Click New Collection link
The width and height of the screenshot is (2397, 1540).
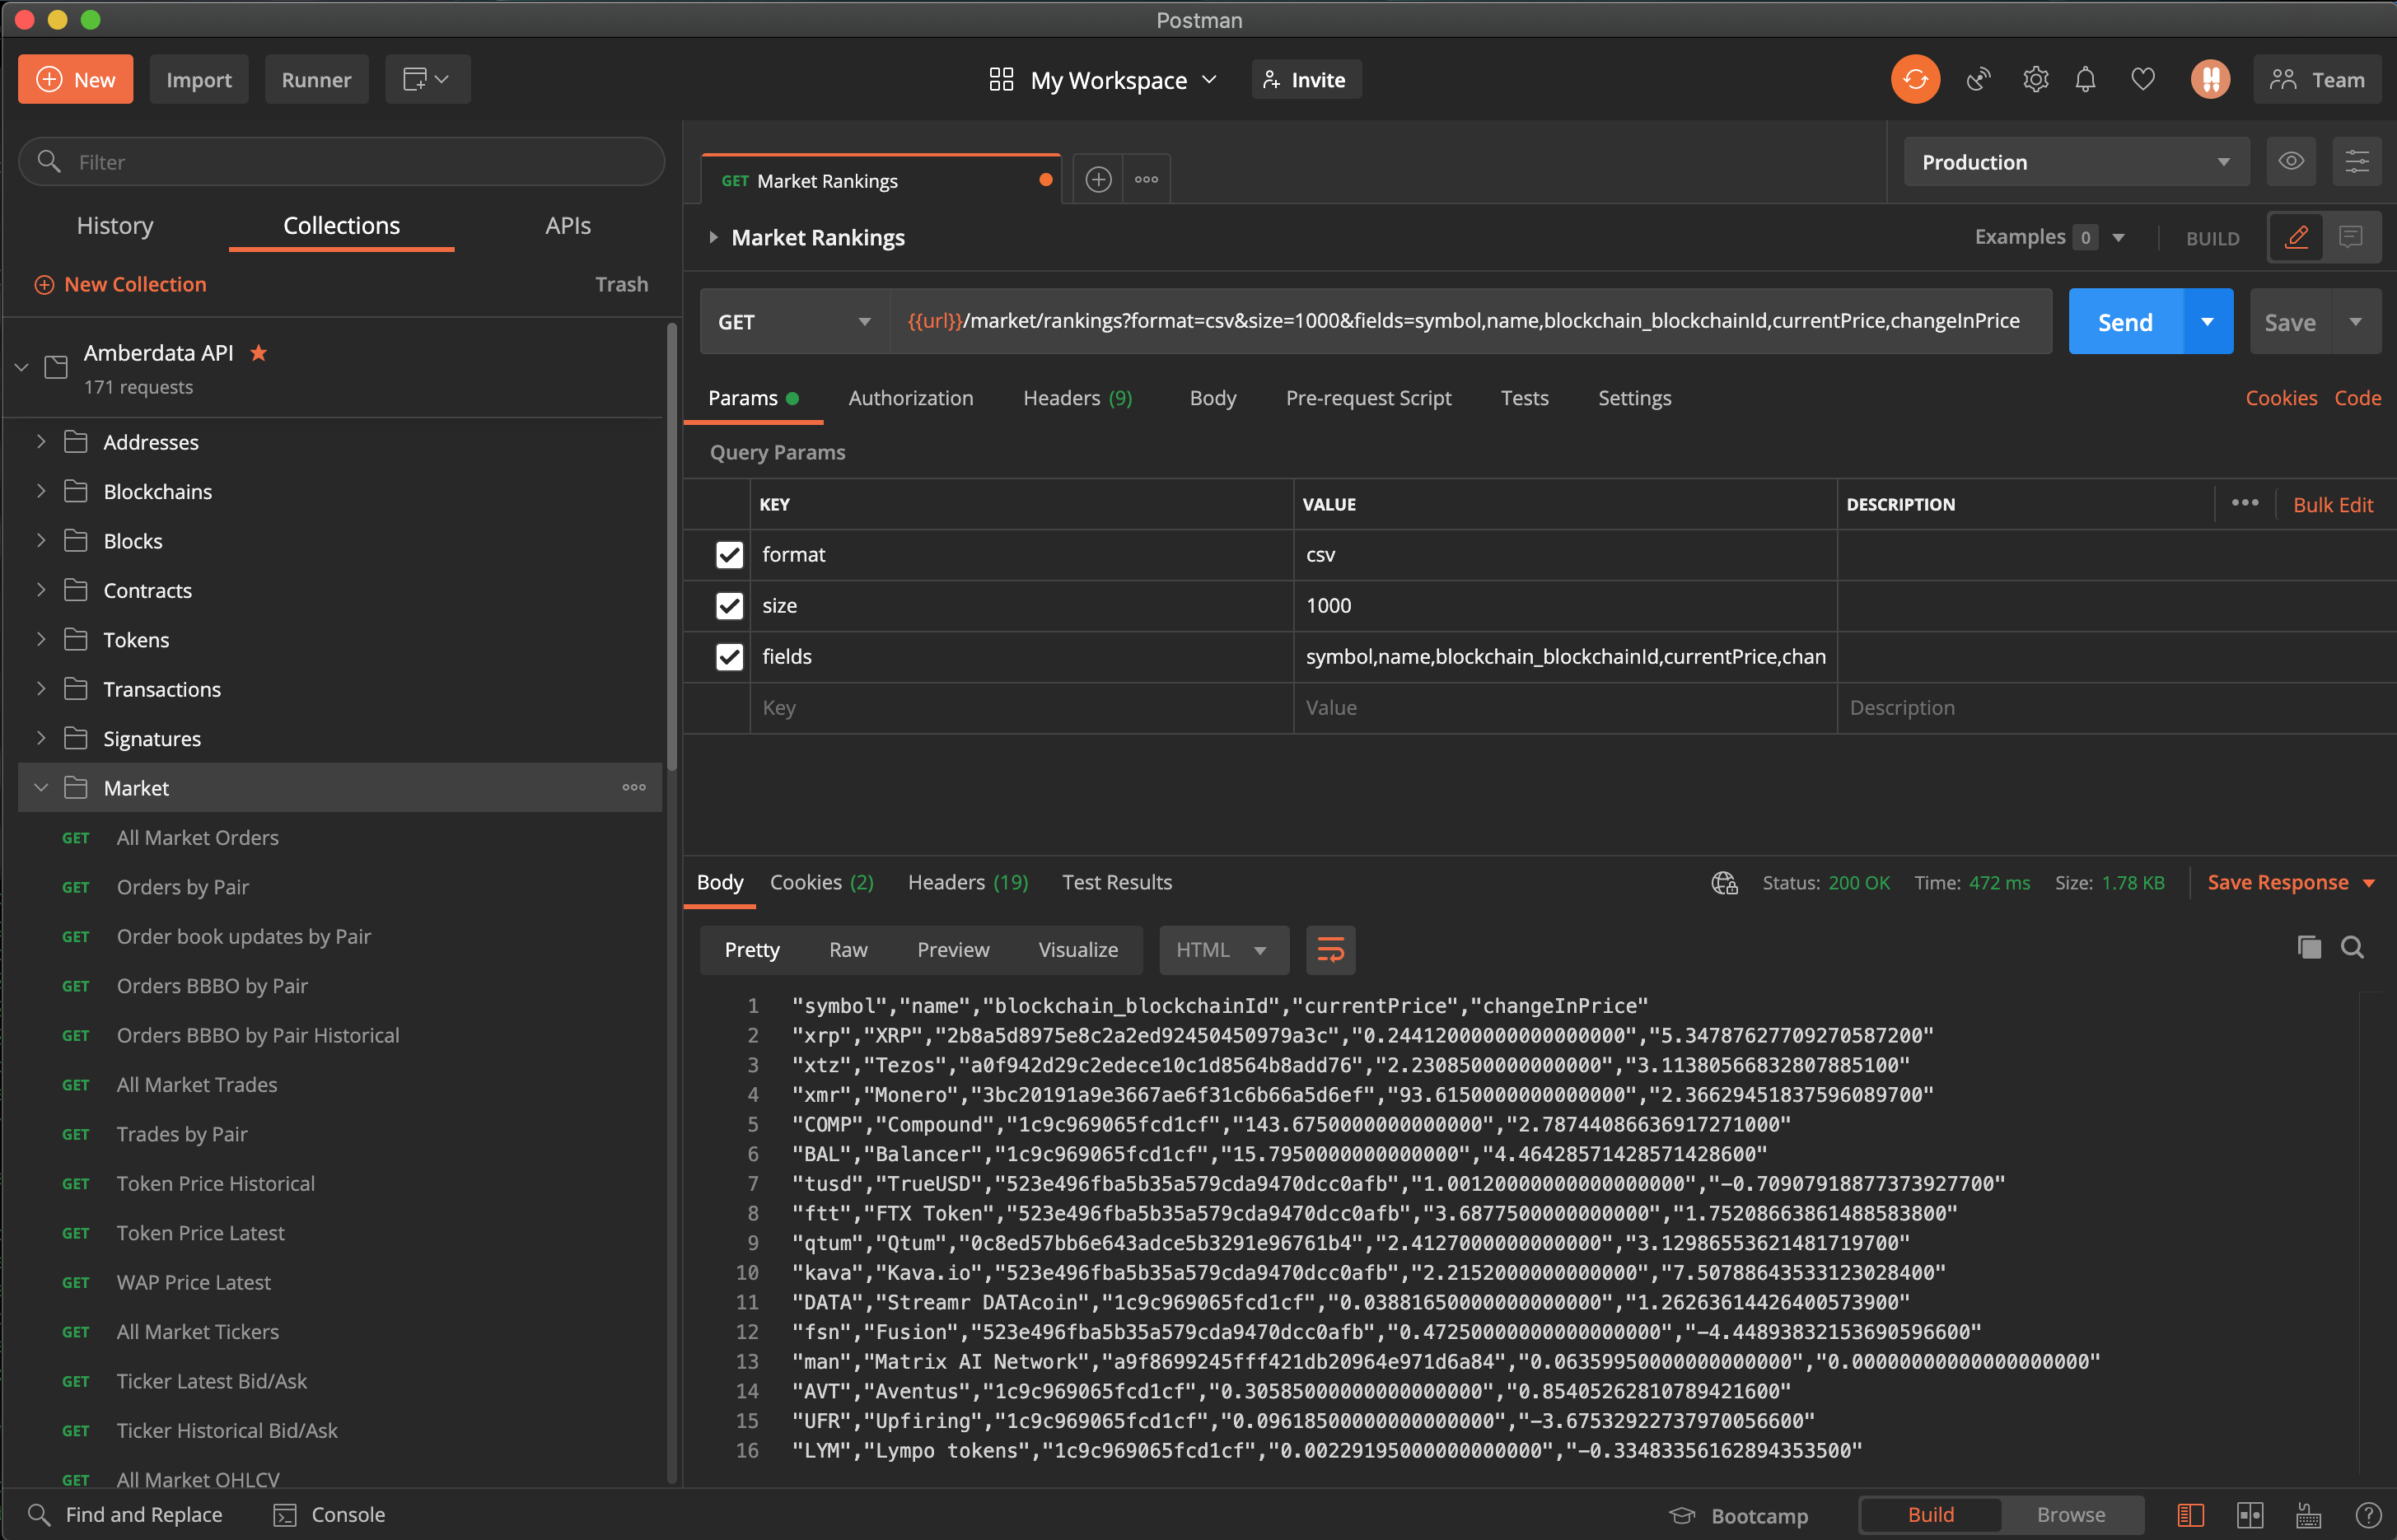coord(120,285)
